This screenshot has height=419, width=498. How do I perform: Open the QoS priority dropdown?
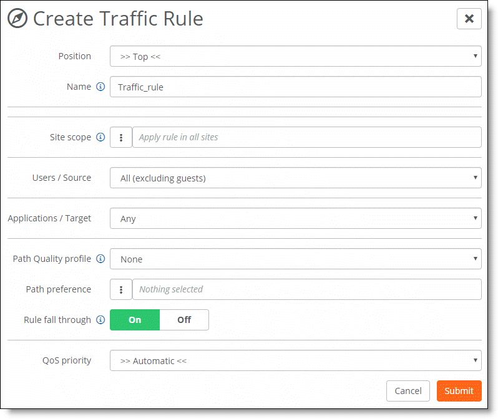[296, 360]
